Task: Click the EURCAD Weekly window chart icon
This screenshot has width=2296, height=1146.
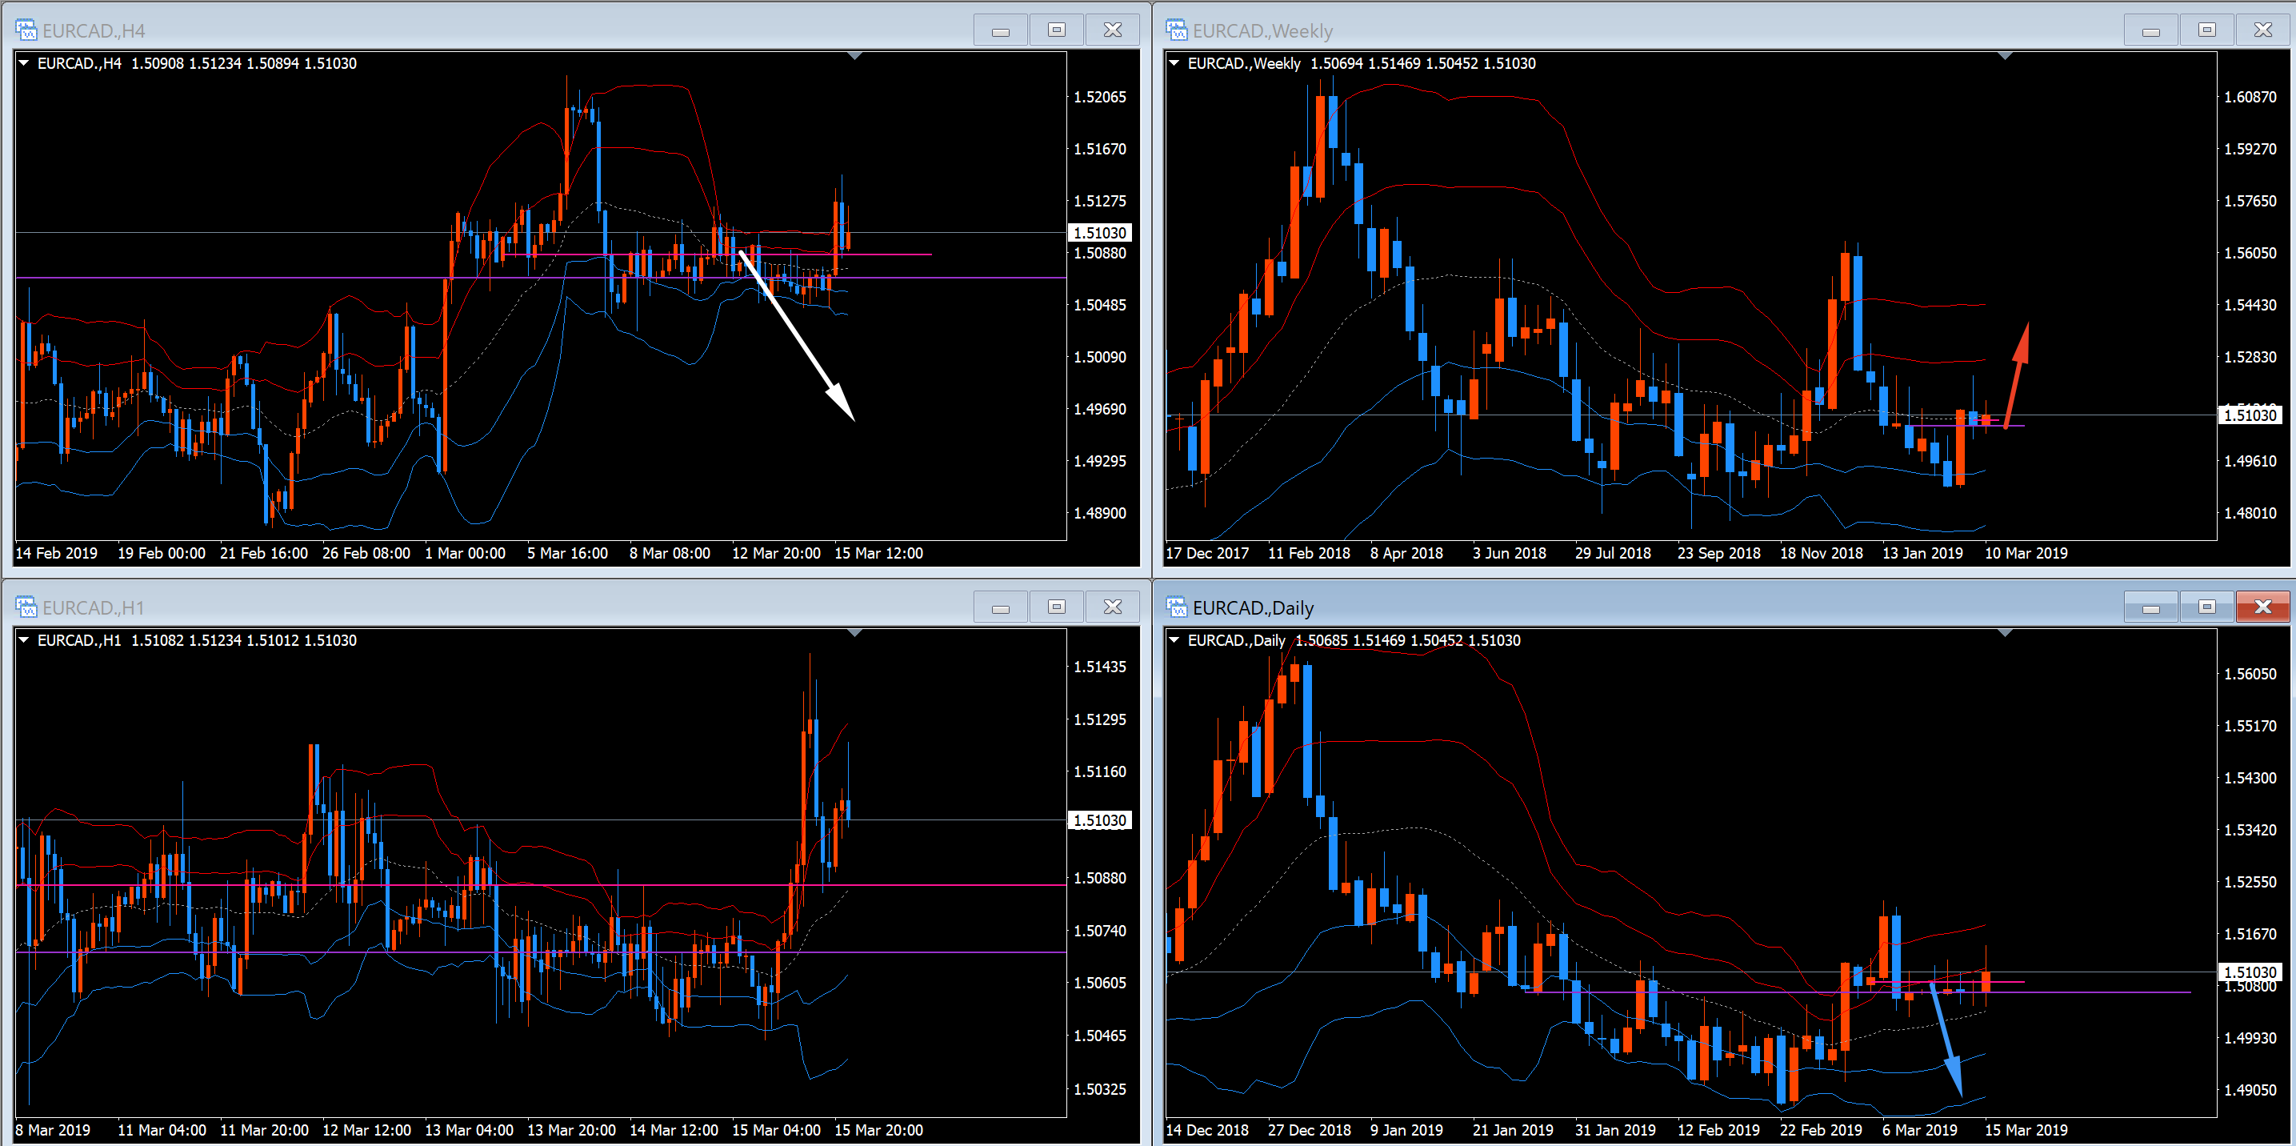Action: [1177, 30]
